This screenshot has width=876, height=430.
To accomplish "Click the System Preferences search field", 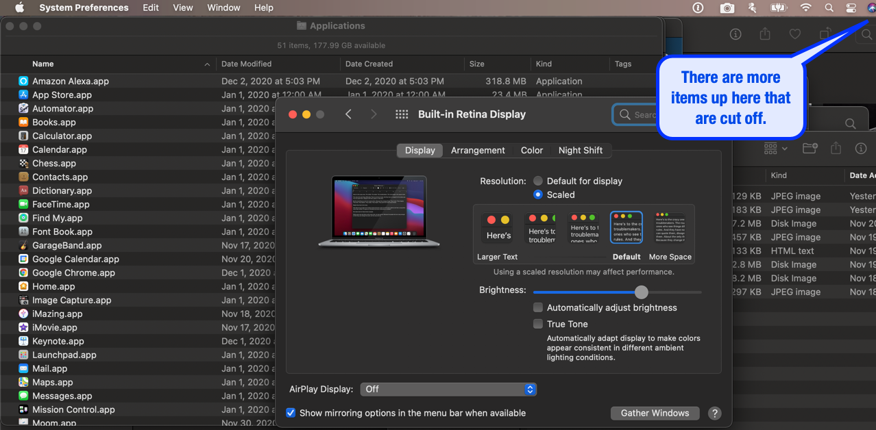I will click(634, 114).
